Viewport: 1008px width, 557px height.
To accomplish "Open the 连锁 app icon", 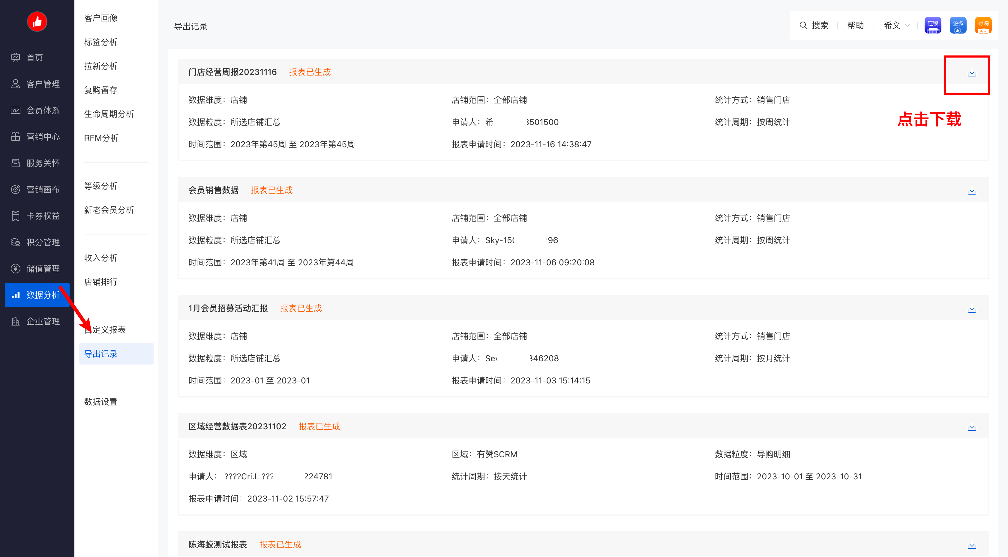I will [x=933, y=25].
